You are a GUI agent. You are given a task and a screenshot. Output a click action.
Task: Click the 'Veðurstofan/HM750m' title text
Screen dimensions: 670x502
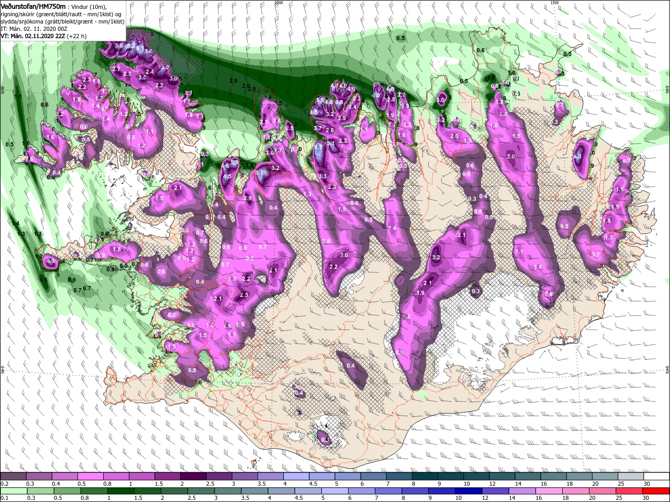tap(34, 6)
